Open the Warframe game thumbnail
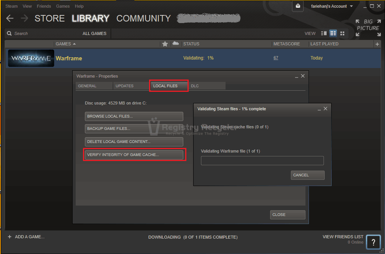The image size is (385, 254). (31, 58)
